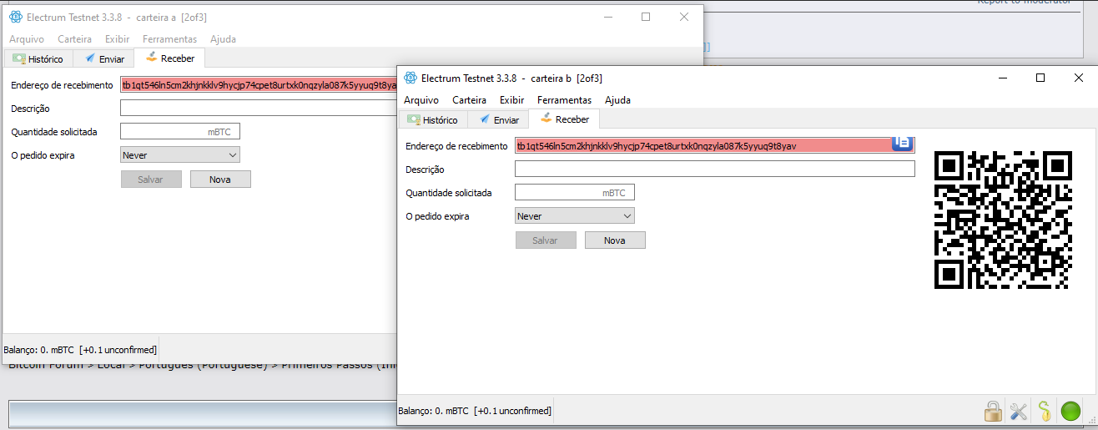The height and width of the screenshot is (430, 1098).
Task: Open Ajuda menu in carteira a window
Action: (223, 39)
